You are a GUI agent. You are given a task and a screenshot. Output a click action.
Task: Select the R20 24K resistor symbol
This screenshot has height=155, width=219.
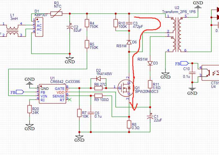click(x=30, y=109)
